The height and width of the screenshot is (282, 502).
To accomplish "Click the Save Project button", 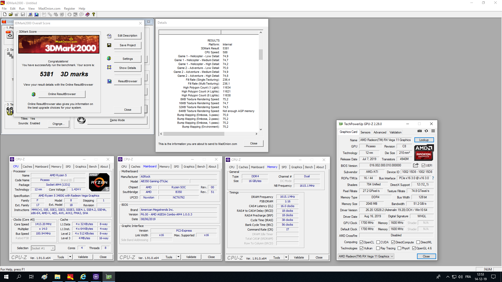I will tap(128, 45).
